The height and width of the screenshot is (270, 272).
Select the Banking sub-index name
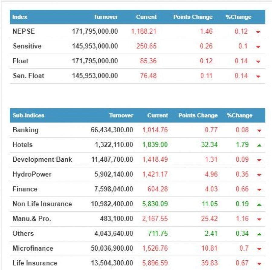point(25,130)
